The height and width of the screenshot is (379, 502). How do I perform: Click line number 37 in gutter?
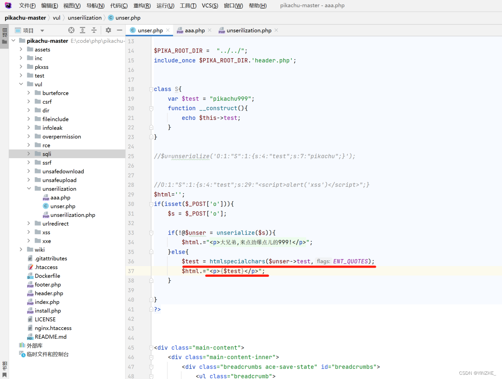(131, 271)
